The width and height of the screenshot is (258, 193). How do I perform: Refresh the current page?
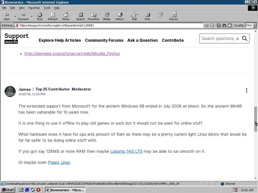[x=53, y=16]
